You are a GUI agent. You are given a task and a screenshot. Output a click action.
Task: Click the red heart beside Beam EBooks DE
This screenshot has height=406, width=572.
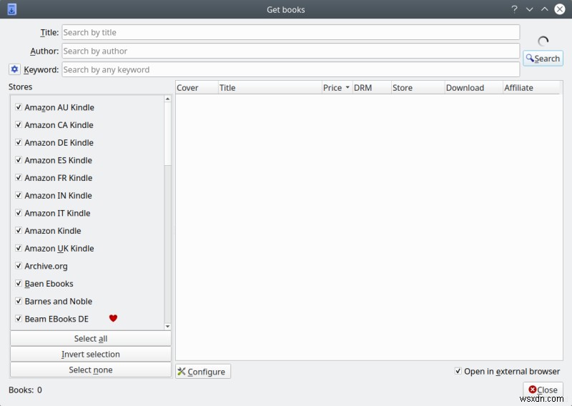pos(113,318)
